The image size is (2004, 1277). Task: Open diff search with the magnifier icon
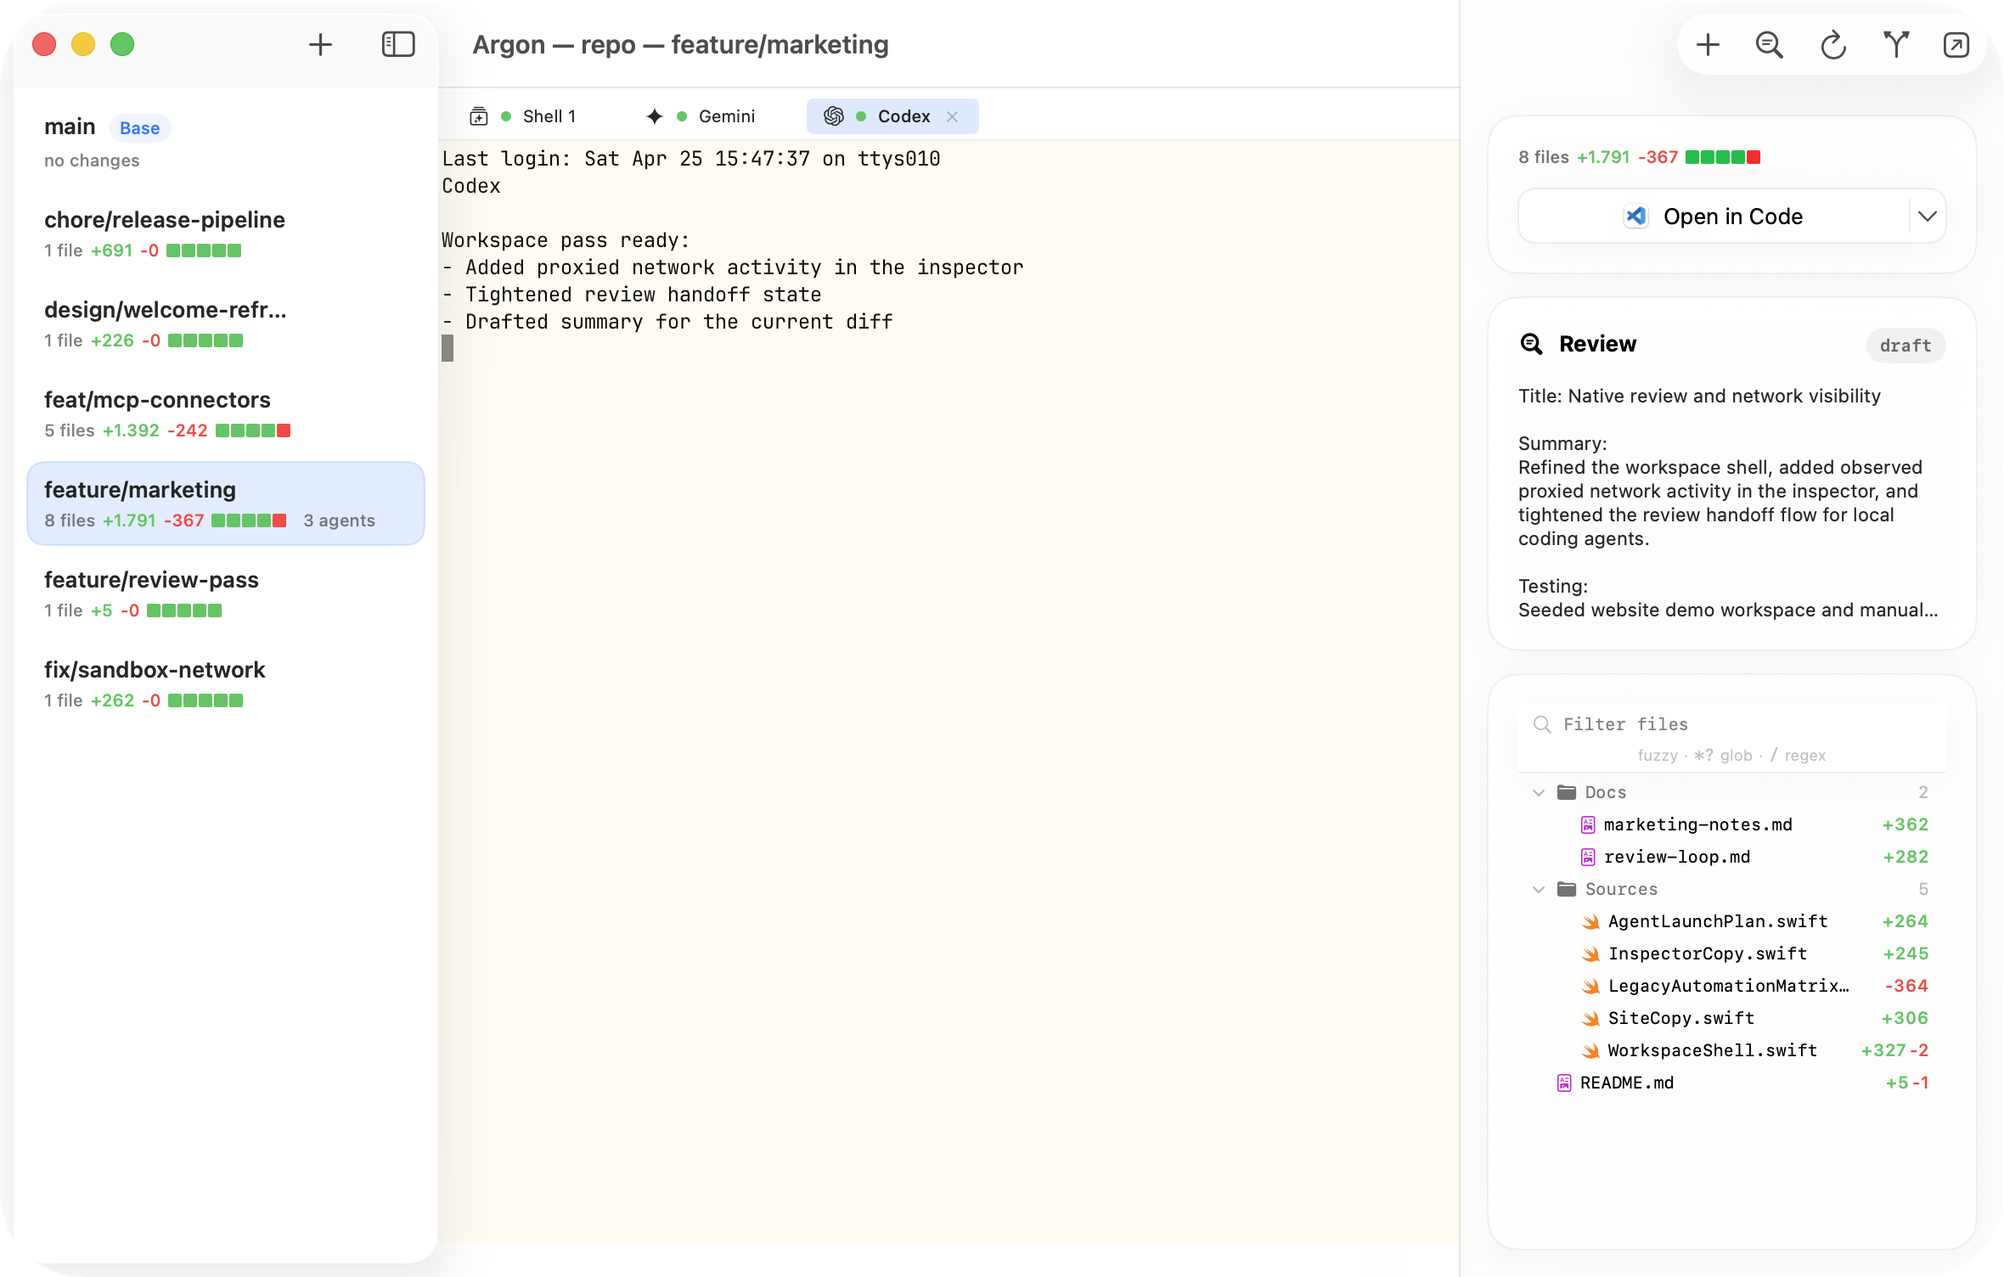click(x=1768, y=44)
